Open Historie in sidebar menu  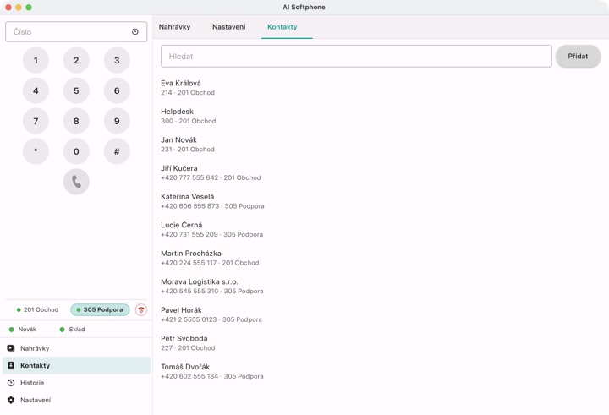click(x=76, y=383)
